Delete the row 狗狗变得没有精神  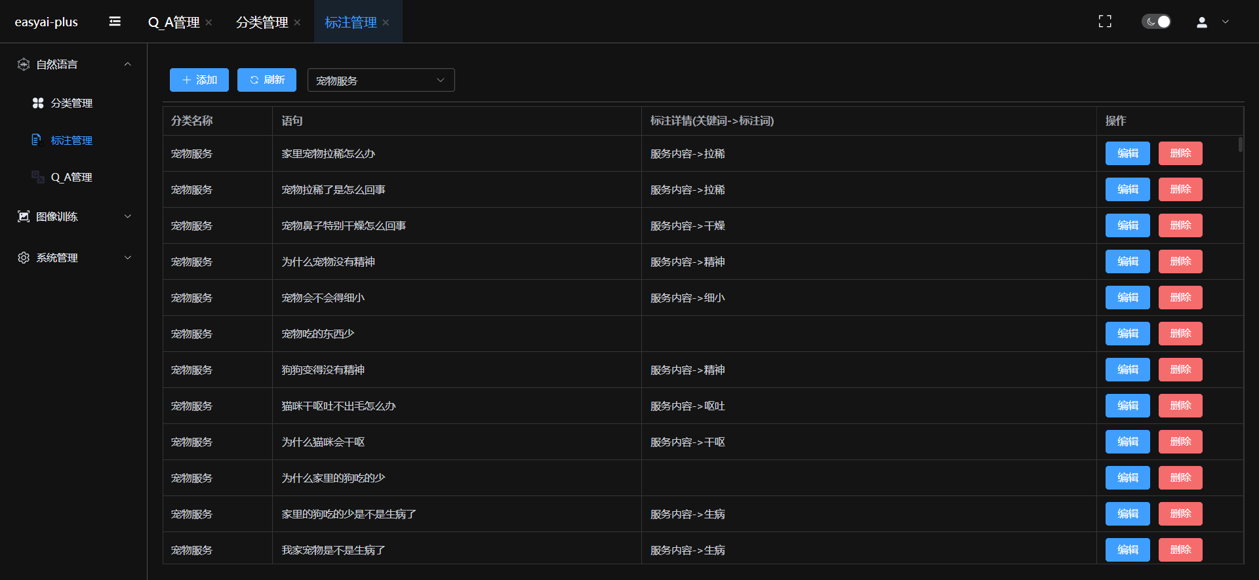pos(1180,370)
